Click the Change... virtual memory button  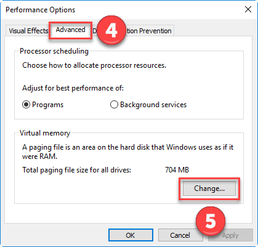click(209, 188)
